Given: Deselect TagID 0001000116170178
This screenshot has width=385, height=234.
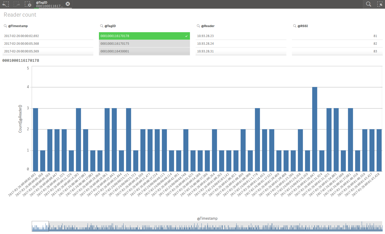Looking at the screenshot, I should point(144,36).
